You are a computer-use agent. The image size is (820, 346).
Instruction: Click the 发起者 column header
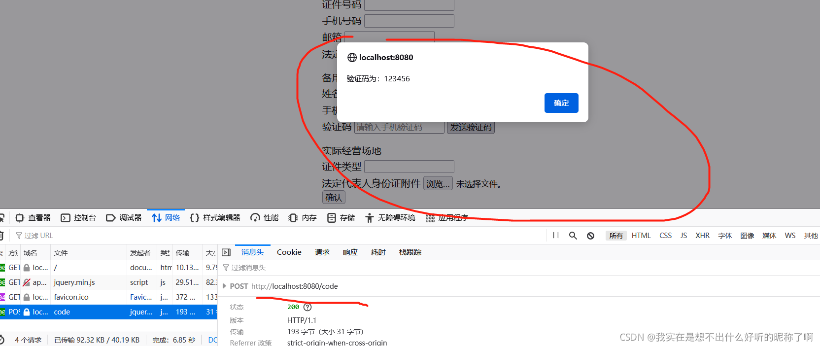[x=142, y=253]
